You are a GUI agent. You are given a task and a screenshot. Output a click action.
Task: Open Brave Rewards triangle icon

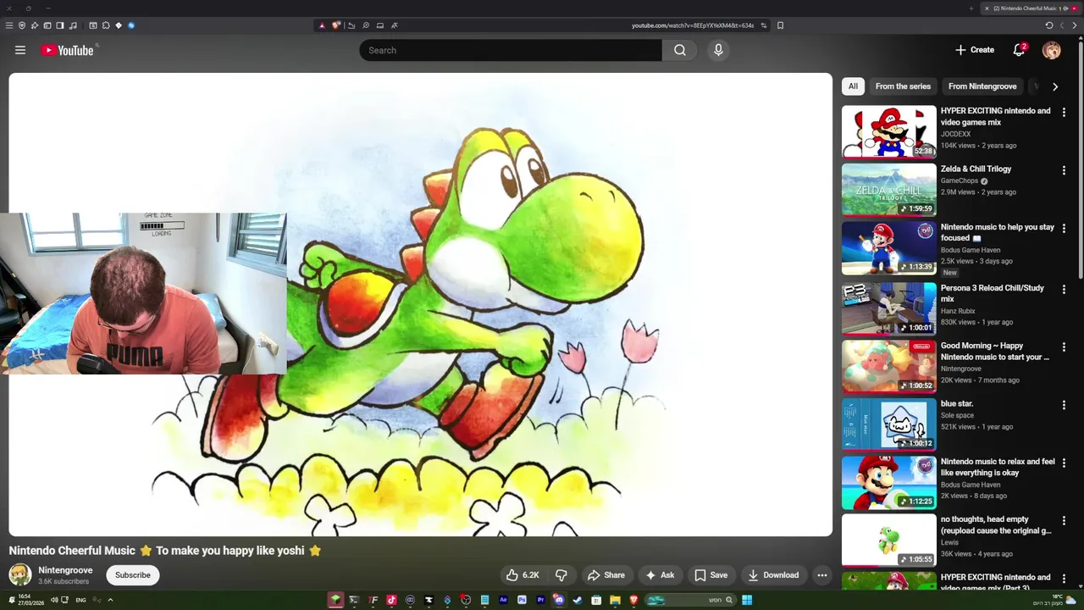point(322,25)
